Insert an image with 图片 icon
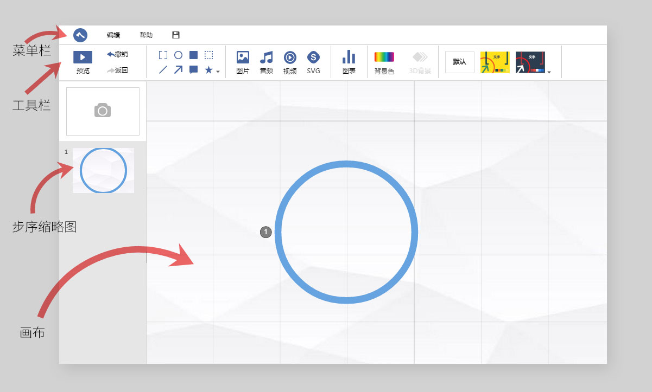 coord(243,57)
